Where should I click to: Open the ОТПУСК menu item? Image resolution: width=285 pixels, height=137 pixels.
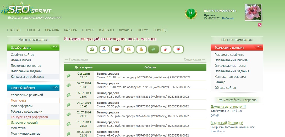pyautogui.click(x=88, y=30)
